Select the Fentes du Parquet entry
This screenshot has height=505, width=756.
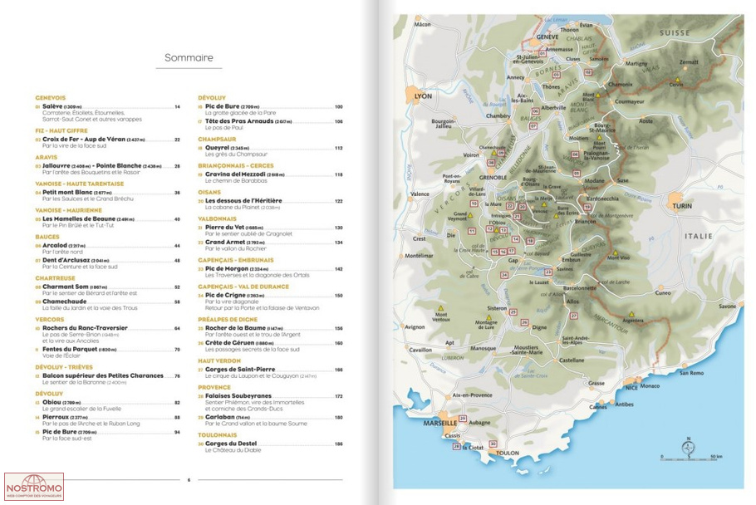click(x=107, y=352)
